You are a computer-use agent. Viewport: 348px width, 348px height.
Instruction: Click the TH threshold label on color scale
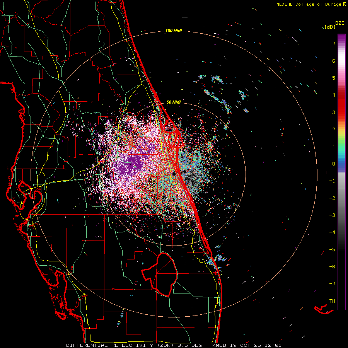(x=332, y=301)
